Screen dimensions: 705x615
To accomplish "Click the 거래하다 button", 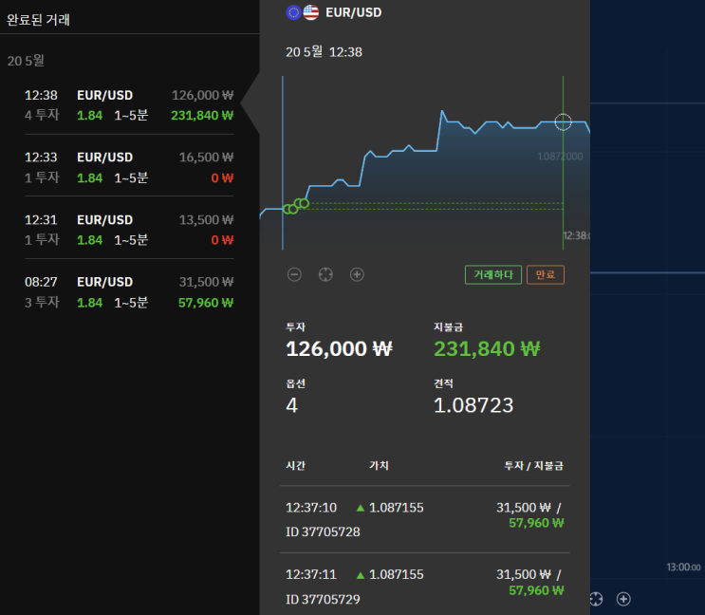I will pos(493,274).
